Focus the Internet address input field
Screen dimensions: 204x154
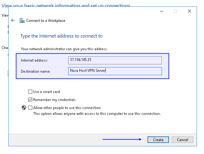coord(115,60)
